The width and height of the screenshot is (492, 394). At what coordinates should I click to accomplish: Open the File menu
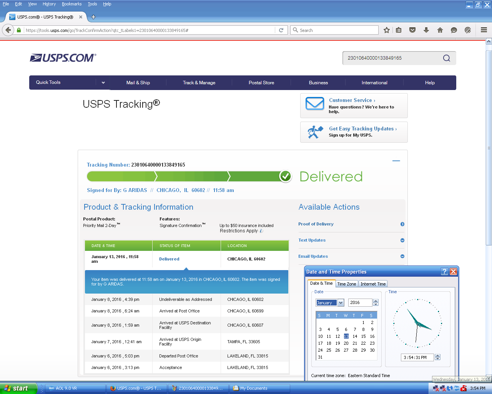[6, 4]
